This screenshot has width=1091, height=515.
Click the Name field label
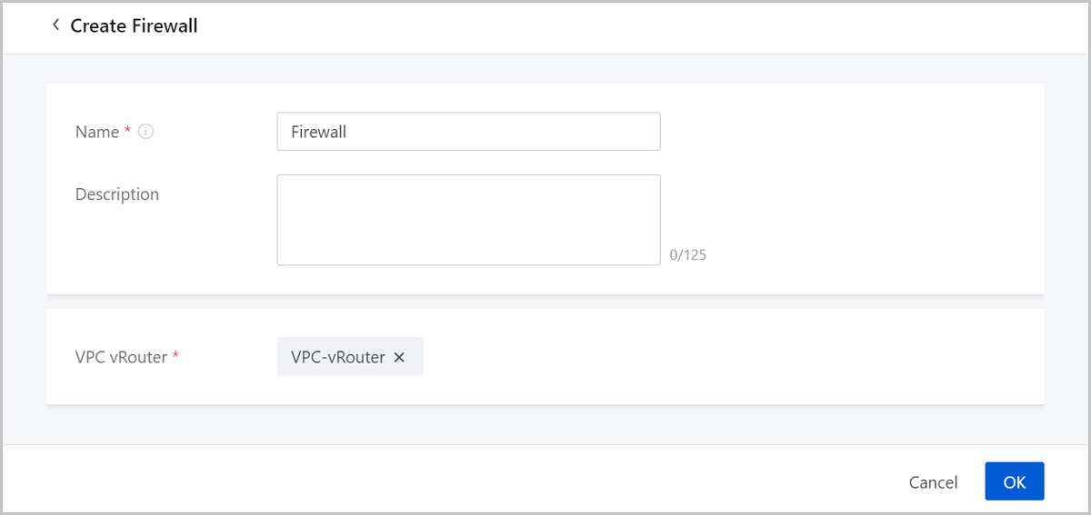(97, 132)
